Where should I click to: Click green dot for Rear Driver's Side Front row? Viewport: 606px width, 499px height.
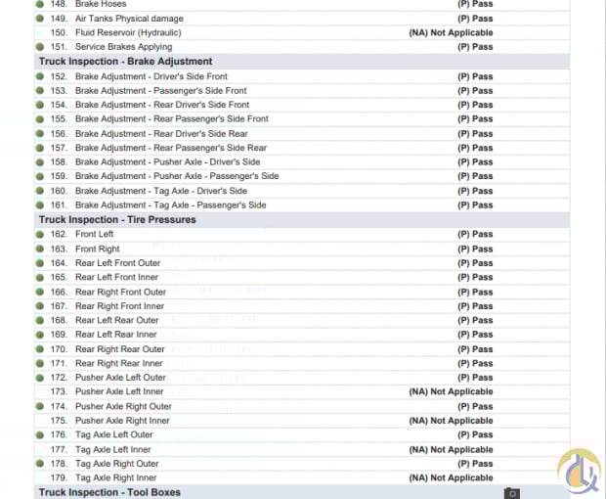(x=40, y=105)
